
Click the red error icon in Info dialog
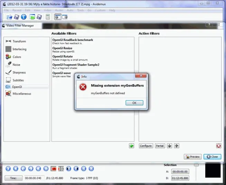[x=83, y=87]
